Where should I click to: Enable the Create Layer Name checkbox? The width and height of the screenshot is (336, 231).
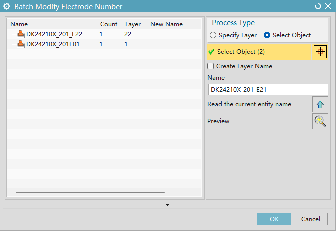click(211, 66)
